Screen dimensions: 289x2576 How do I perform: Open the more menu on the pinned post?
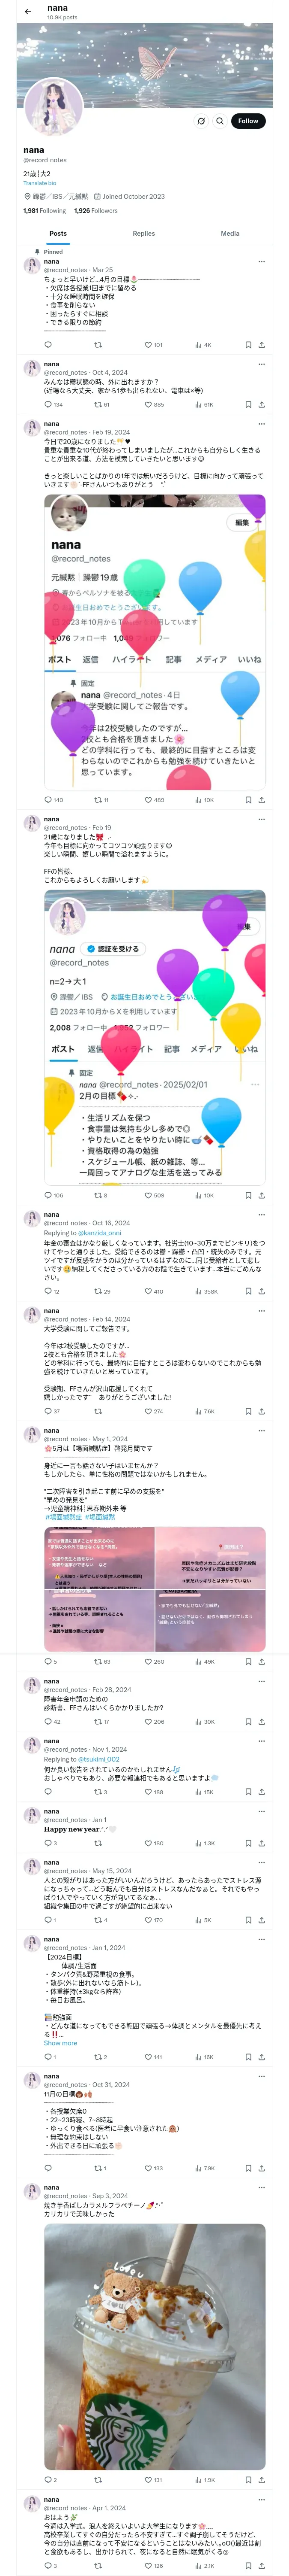click(x=263, y=262)
